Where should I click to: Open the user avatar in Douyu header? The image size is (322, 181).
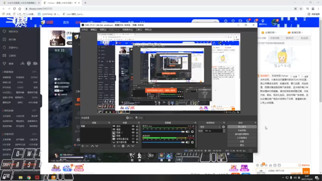275,22
